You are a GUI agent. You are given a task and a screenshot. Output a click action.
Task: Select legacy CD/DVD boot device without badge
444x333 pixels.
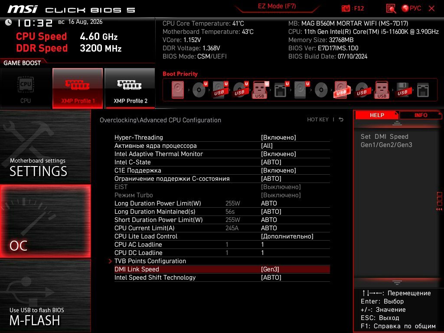coord(321,90)
